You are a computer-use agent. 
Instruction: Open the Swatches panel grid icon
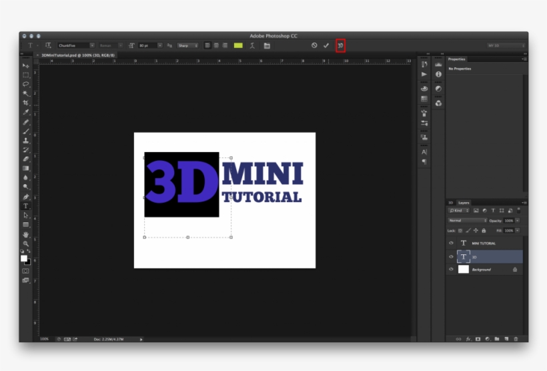[x=424, y=99]
